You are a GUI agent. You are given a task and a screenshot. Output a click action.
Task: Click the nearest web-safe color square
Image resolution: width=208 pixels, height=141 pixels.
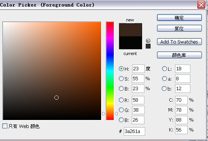[148, 46]
